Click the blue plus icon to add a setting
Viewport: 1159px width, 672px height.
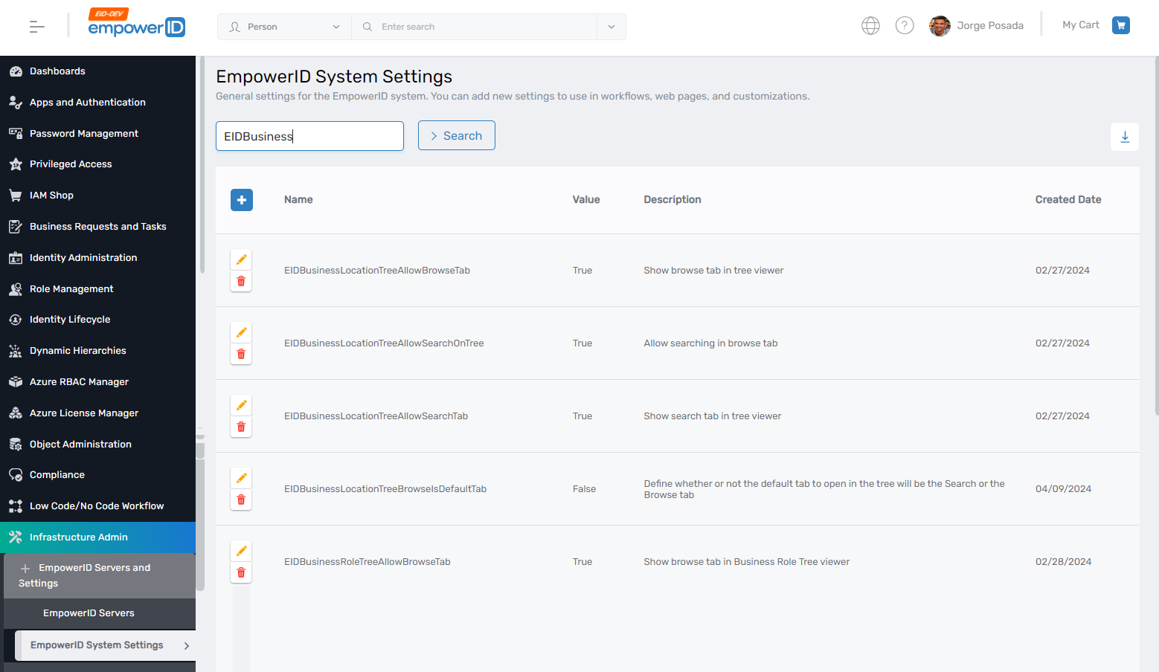tap(241, 199)
